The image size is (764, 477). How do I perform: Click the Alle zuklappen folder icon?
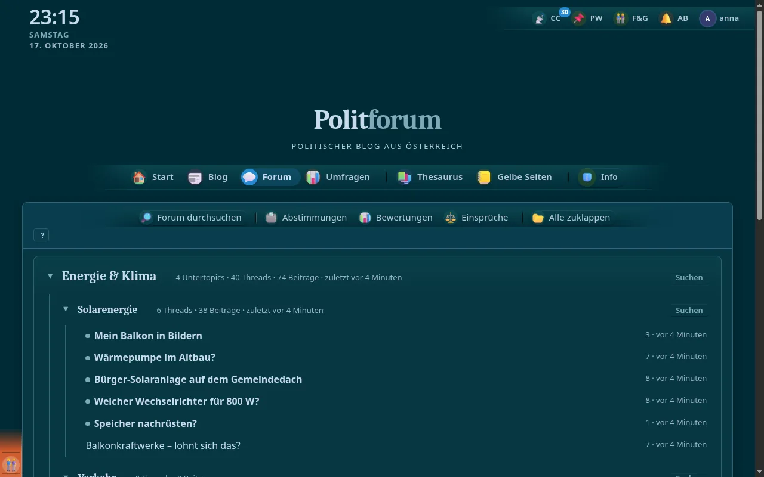(x=538, y=218)
